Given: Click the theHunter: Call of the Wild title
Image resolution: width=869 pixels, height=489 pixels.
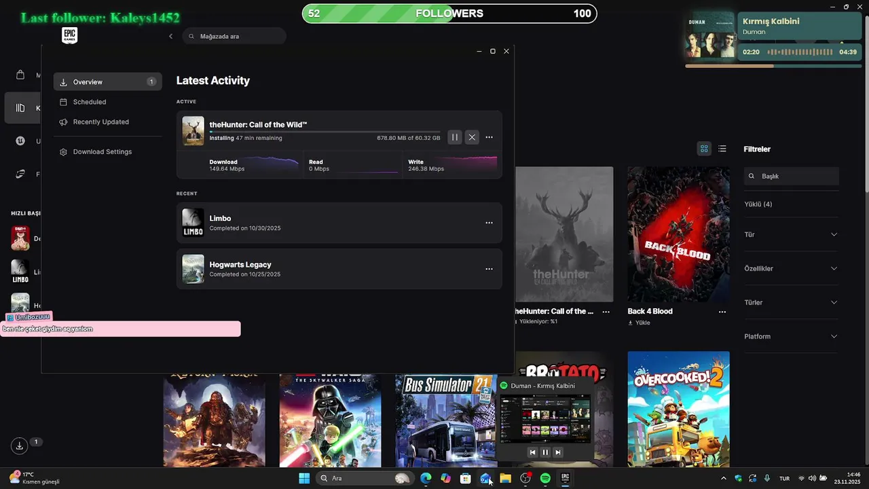Looking at the screenshot, I should (258, 124).
